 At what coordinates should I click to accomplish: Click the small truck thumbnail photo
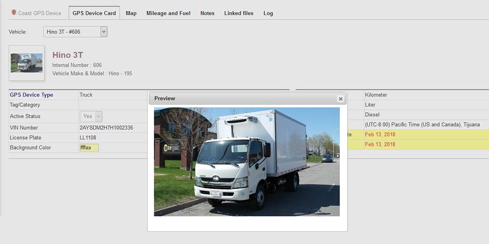[x=26, y=63]
